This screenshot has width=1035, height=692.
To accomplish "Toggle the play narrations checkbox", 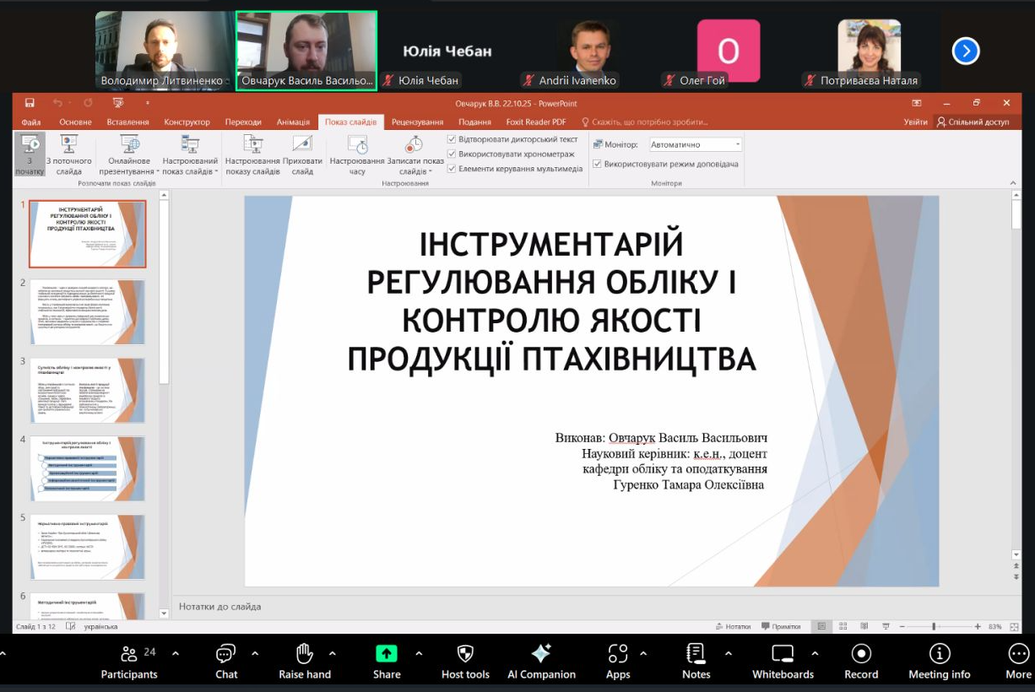I will pyautogui.click(x=452, y=139).
